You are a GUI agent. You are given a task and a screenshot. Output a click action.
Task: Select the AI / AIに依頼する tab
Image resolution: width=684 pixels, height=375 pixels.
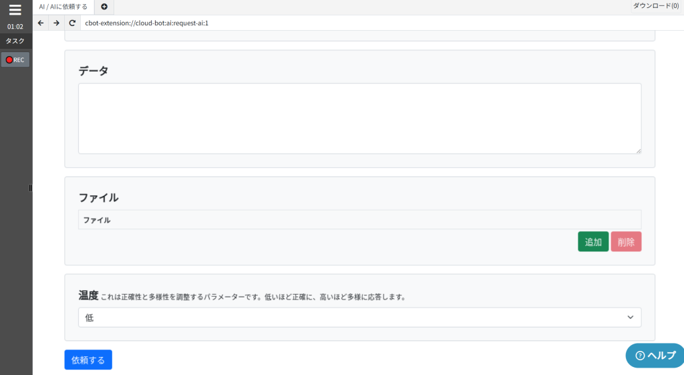[x=63, y=7]
